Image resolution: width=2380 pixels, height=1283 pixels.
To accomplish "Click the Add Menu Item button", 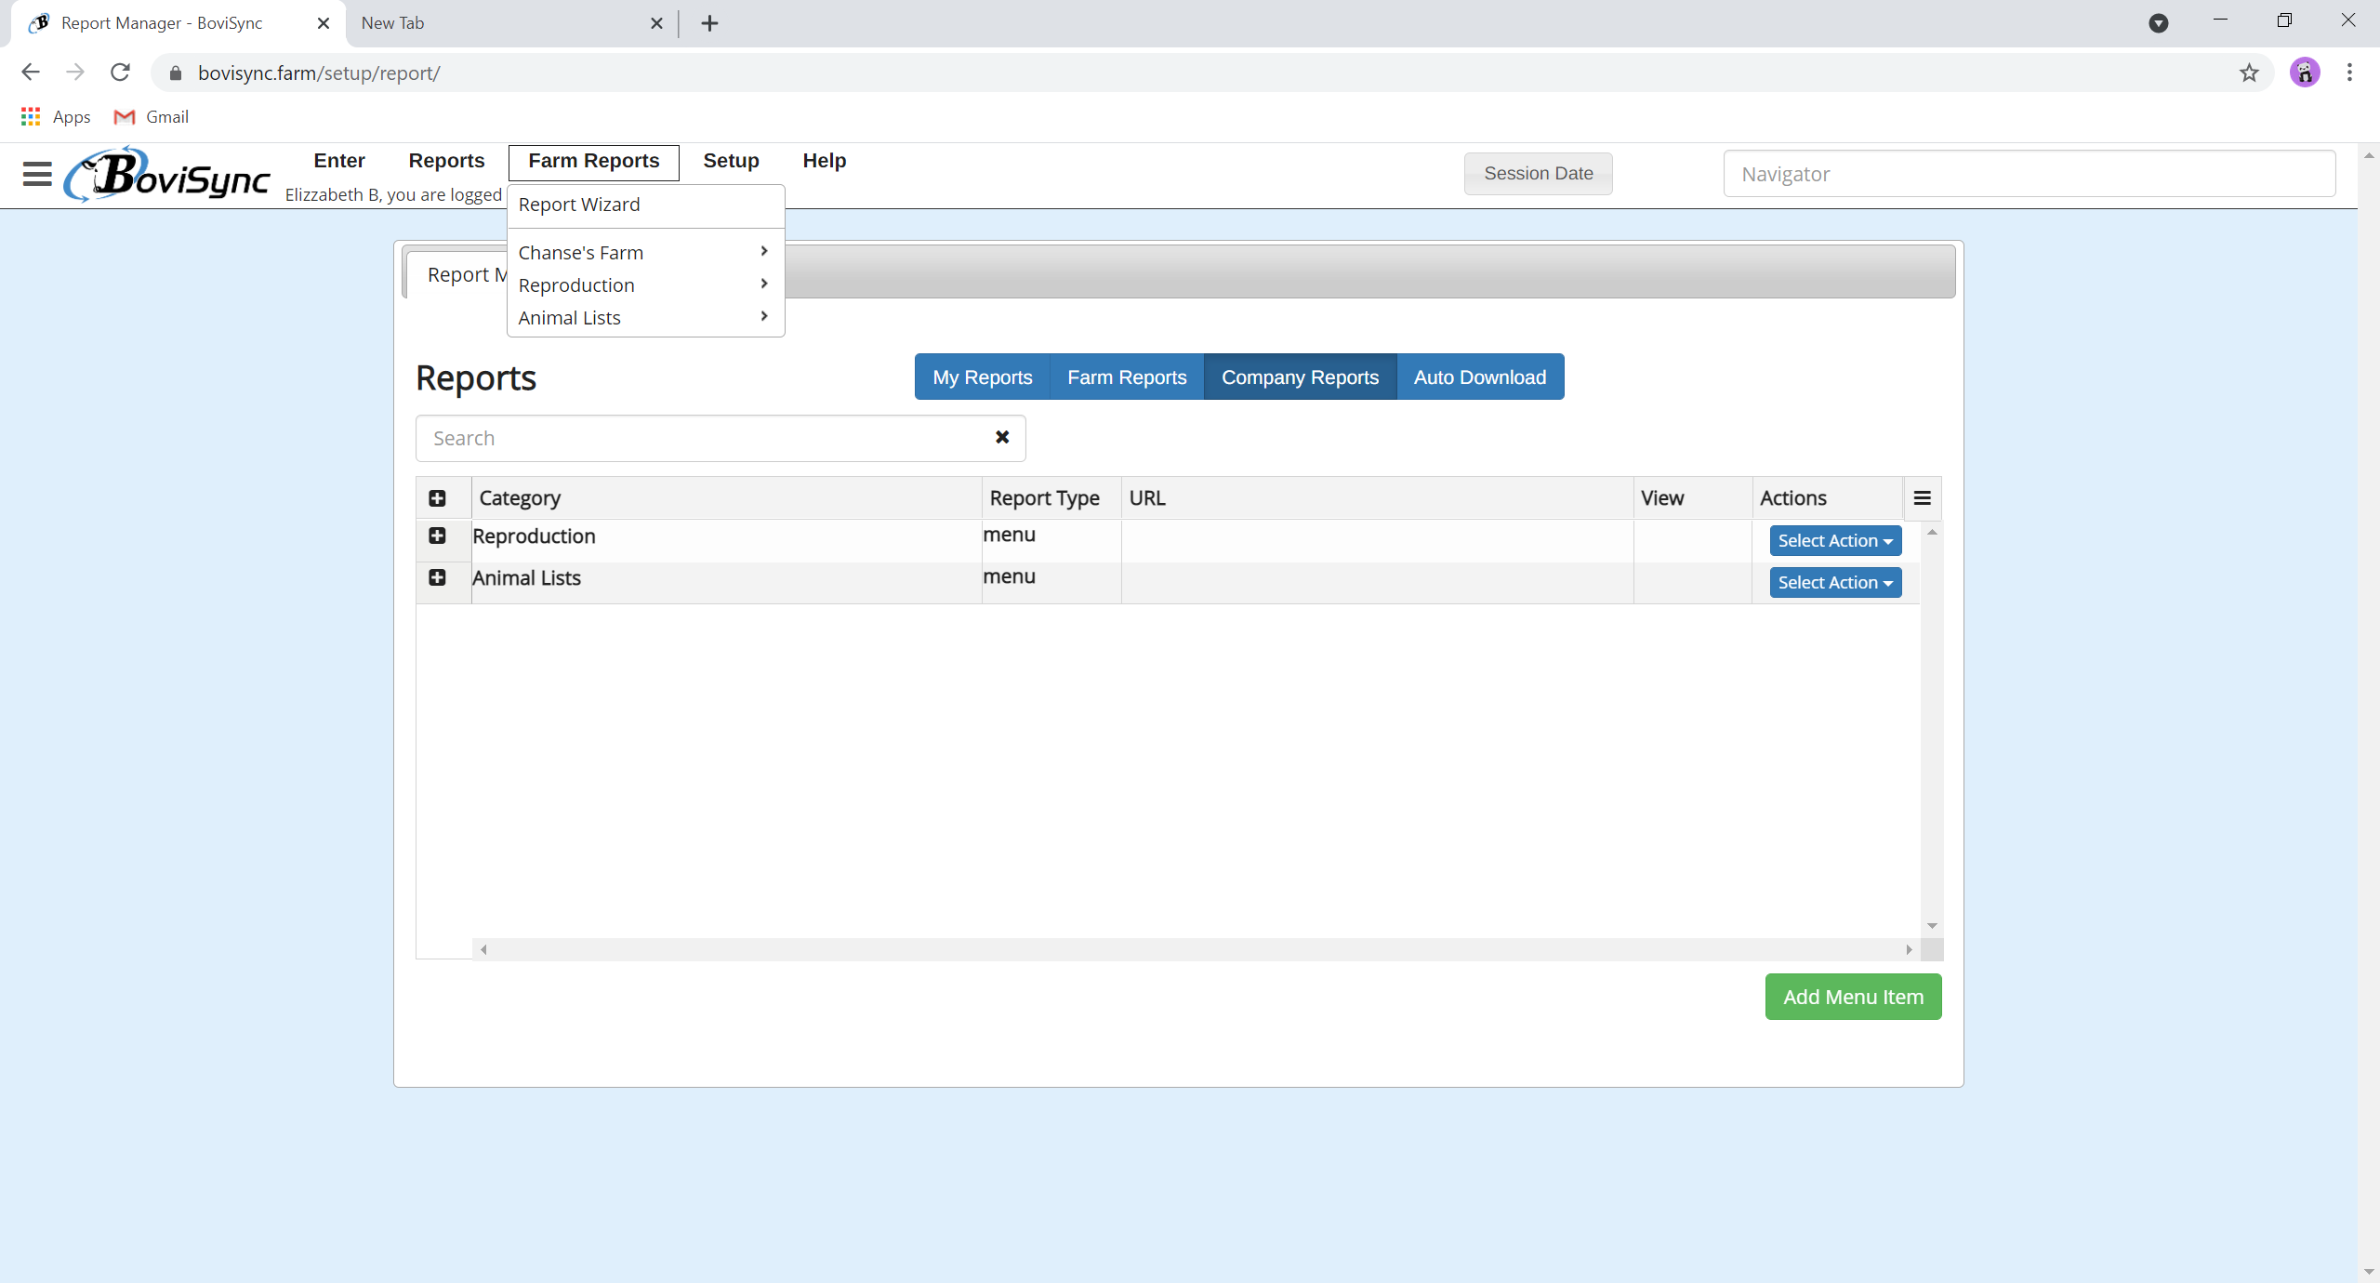I will point(1852,997).
